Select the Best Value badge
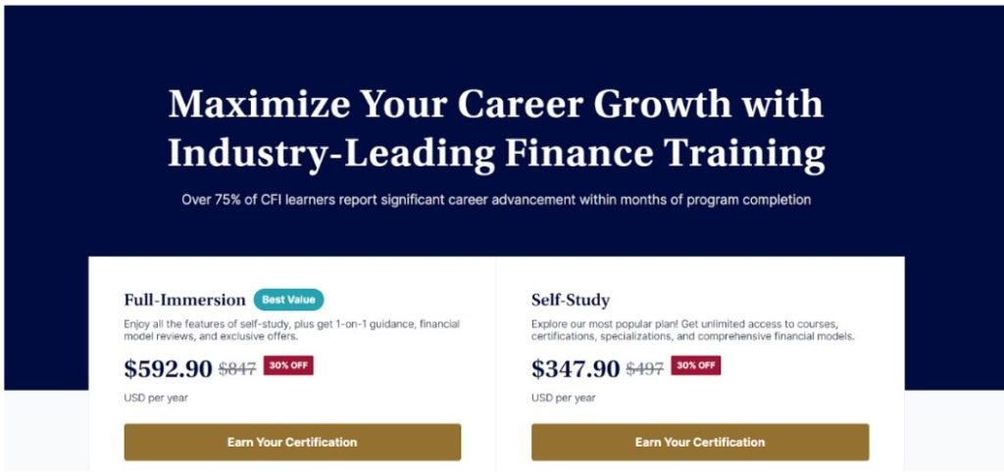 click(x=289, y=300)
